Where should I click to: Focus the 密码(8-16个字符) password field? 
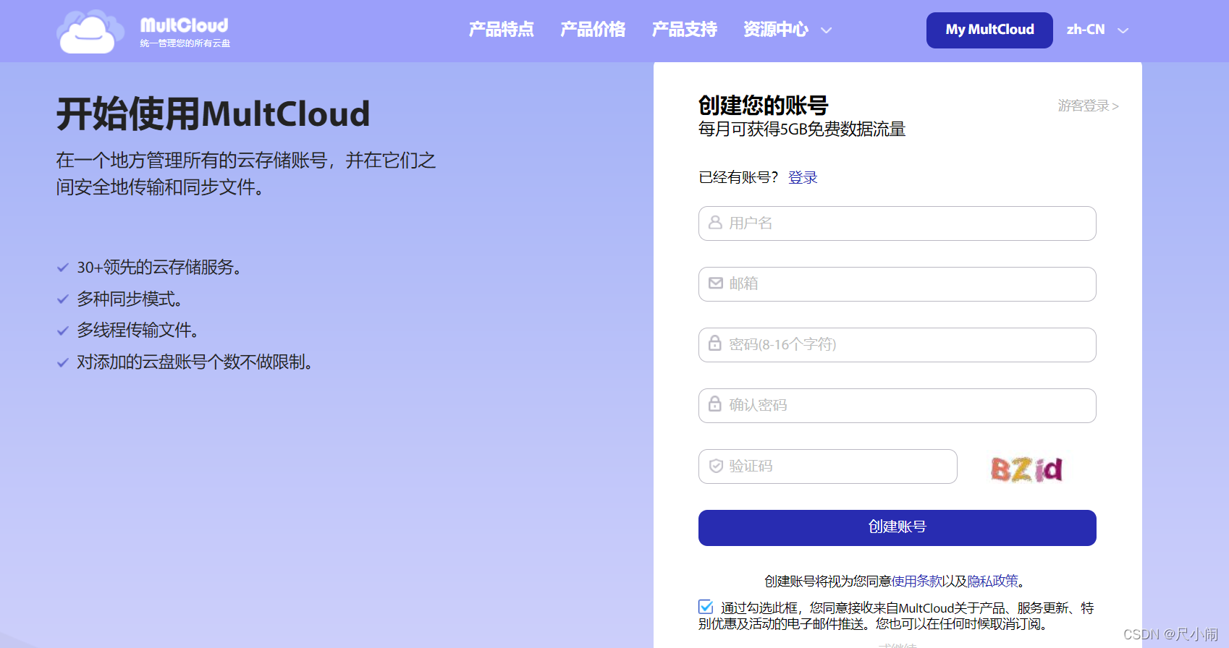(x=897, y=345)
